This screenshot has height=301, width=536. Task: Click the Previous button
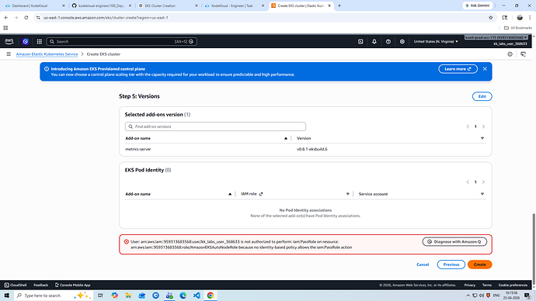[x=451, y=265]
